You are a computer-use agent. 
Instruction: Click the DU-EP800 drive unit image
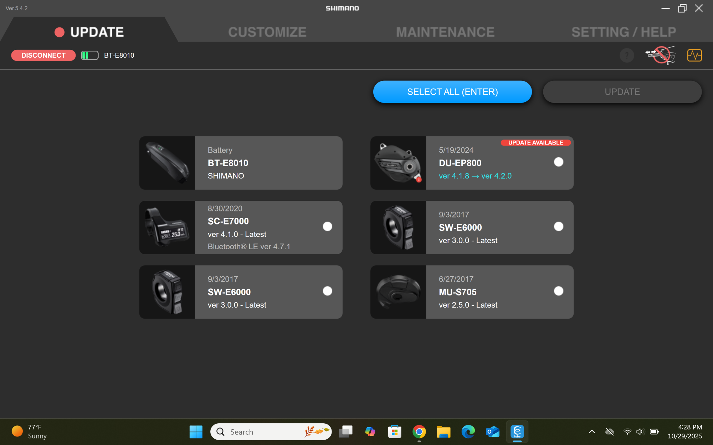click(398, 163)
